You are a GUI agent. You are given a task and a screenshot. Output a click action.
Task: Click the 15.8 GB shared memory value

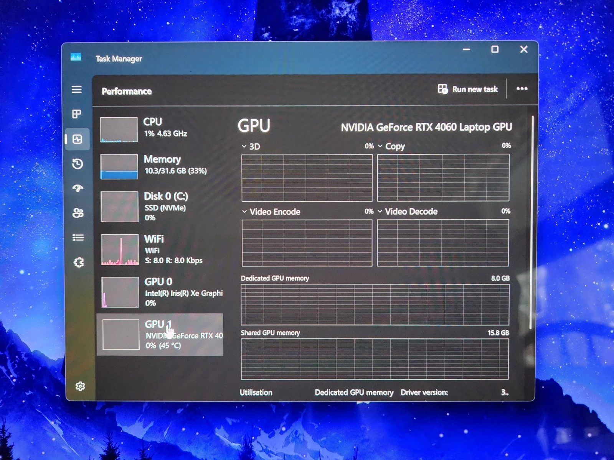pos(498,333)
